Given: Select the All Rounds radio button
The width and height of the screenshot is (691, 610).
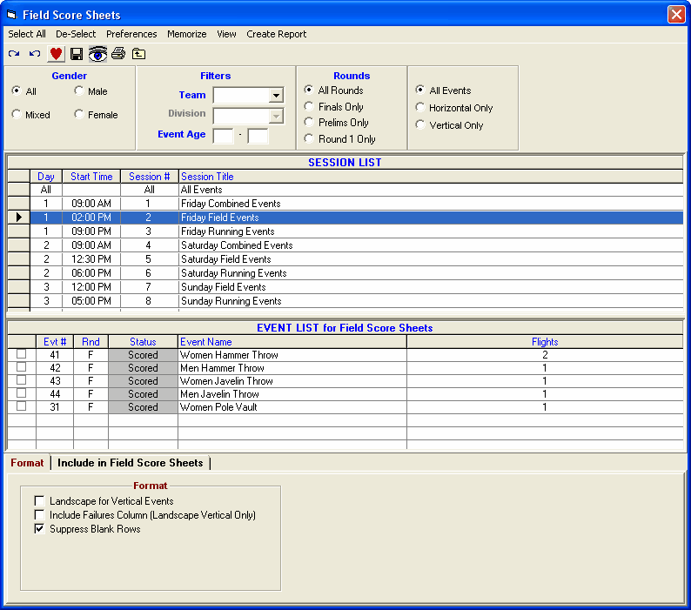Looking at the screenshot, I should point(309,90).
